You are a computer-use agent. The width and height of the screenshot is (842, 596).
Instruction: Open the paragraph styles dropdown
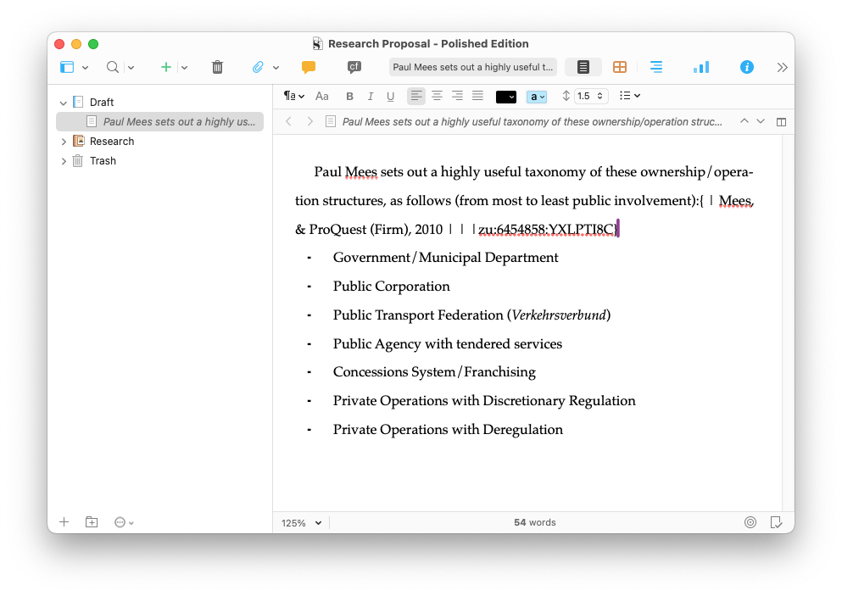(x=293, y=96)
